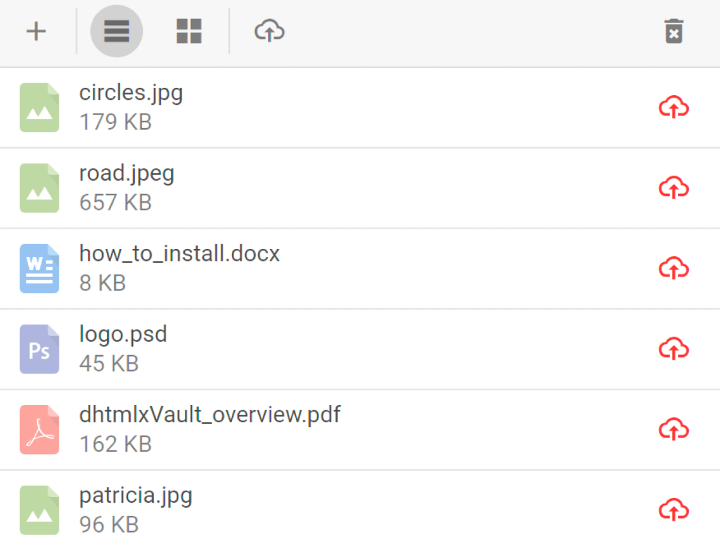Upload patricia.jpg using its red cloud icon

674,510
